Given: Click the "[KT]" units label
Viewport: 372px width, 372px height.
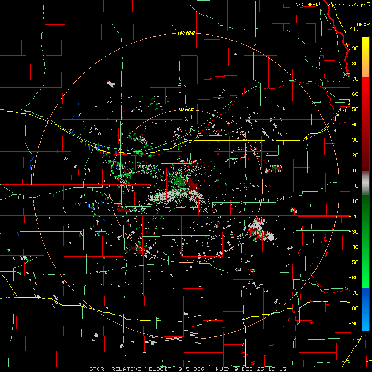Looking at the screenshot, I should click(353, 29).
